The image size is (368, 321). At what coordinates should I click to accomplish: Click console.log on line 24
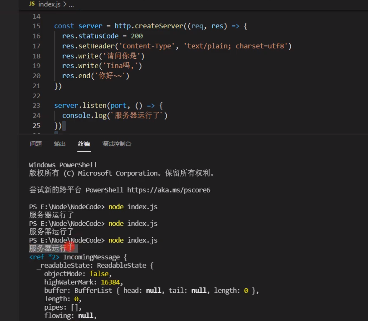84,116
